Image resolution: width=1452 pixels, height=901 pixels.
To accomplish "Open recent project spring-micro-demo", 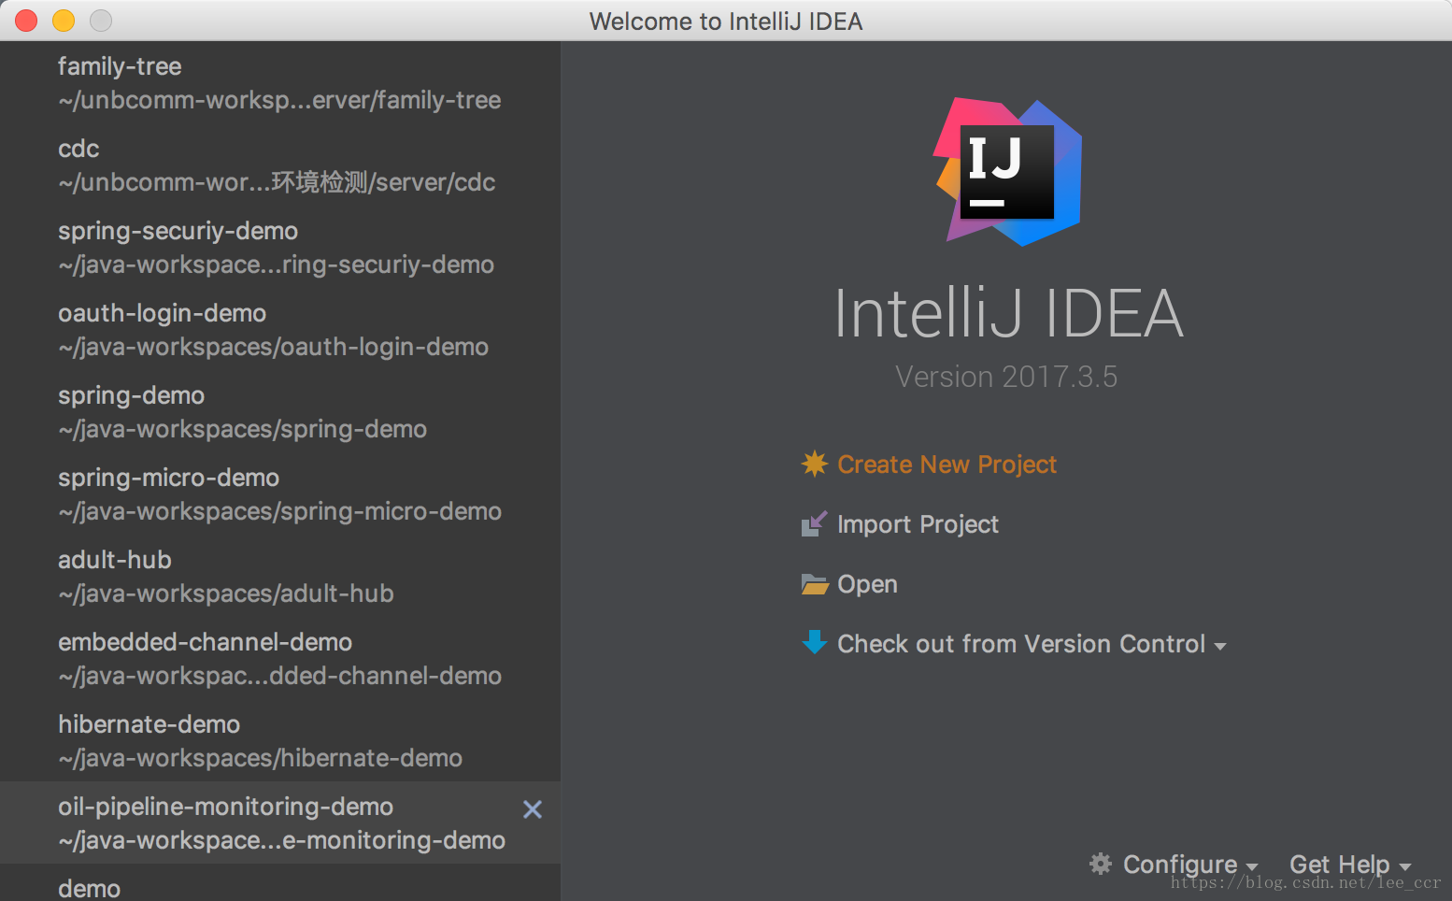I will [280, 493].
